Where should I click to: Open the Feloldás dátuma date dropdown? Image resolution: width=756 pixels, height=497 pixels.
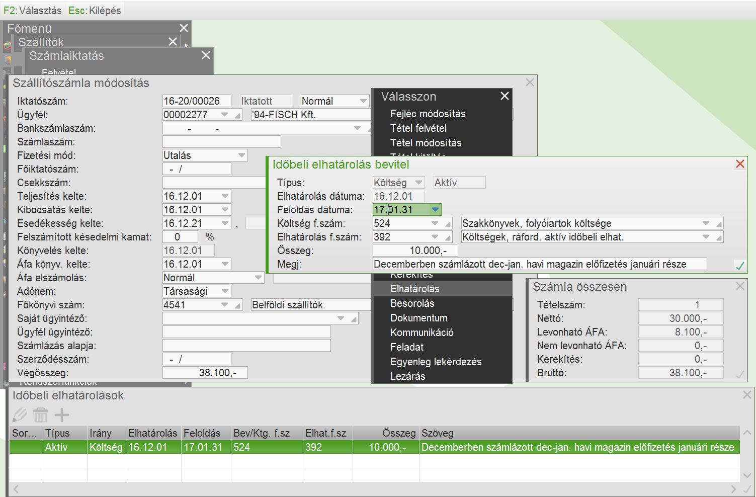(435, 210)
